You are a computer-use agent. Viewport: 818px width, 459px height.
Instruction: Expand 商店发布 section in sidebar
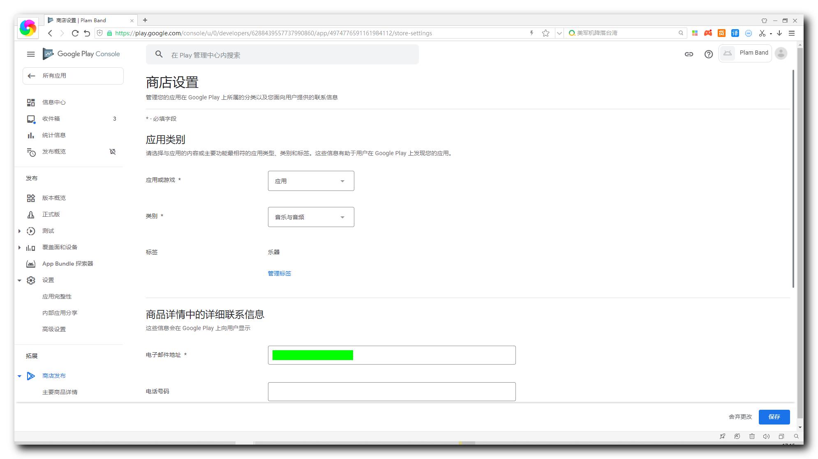20,376
